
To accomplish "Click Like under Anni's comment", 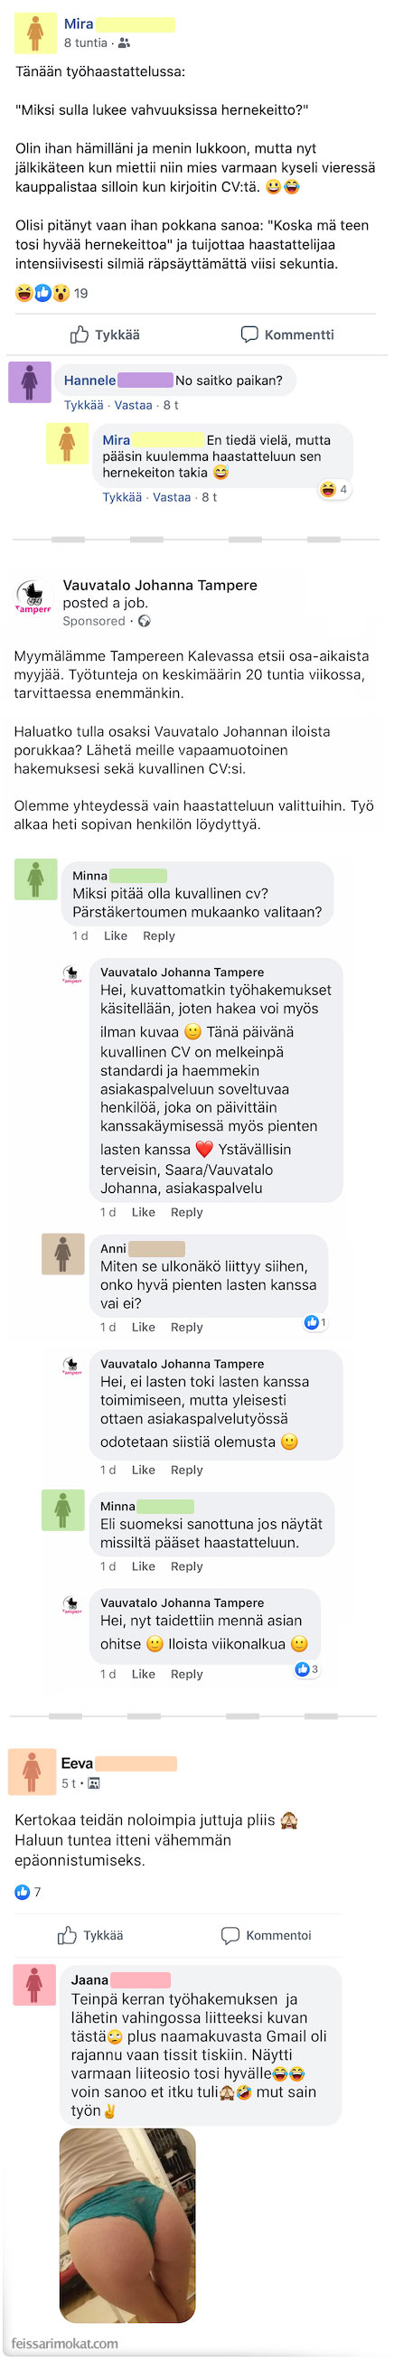I will tap(143, 1327).
